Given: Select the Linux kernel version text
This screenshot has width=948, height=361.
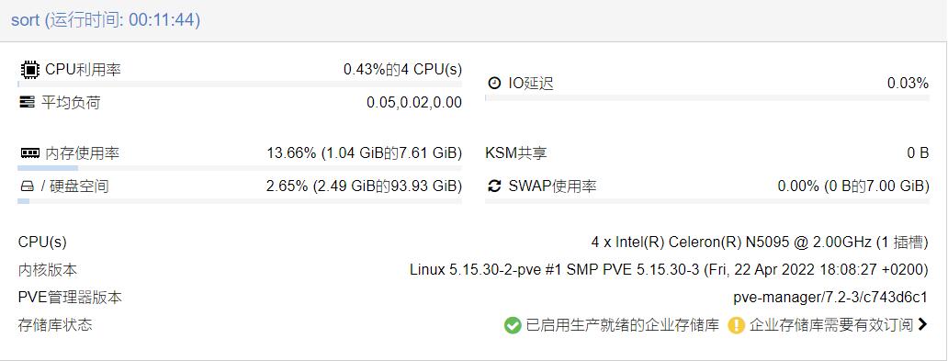Looking at the screenshot, I should (669, 270).
